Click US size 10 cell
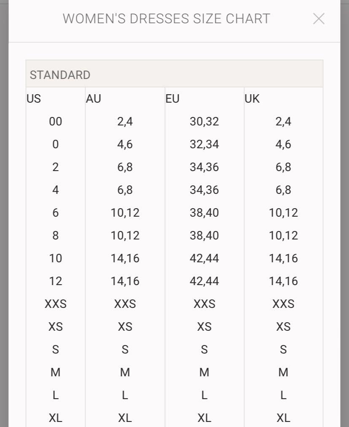 (56, 258)
